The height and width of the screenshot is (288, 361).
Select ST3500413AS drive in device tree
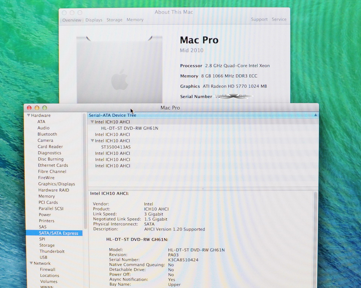pyautogui.click(x=116, y=147)
